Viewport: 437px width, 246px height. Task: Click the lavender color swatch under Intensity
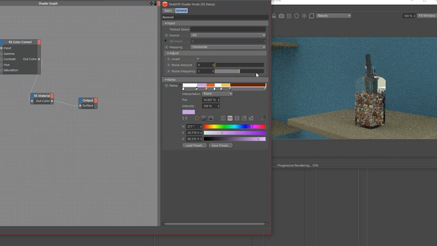(188, 112)
